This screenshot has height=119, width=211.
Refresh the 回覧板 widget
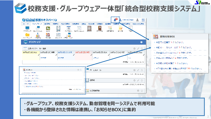[142, 80]
